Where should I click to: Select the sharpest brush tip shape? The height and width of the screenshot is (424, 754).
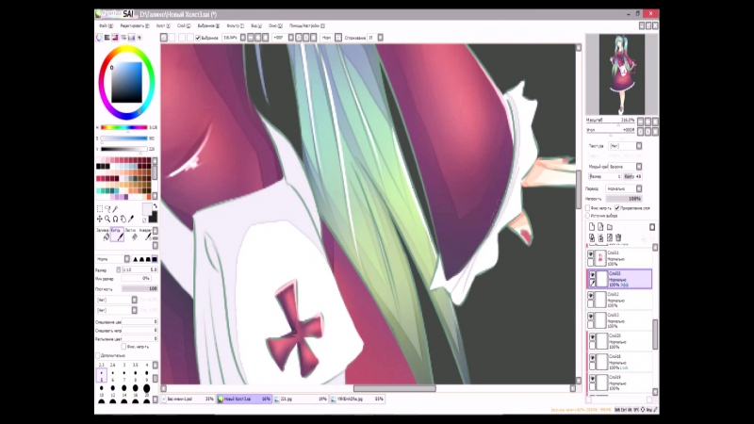coord(135,259)
